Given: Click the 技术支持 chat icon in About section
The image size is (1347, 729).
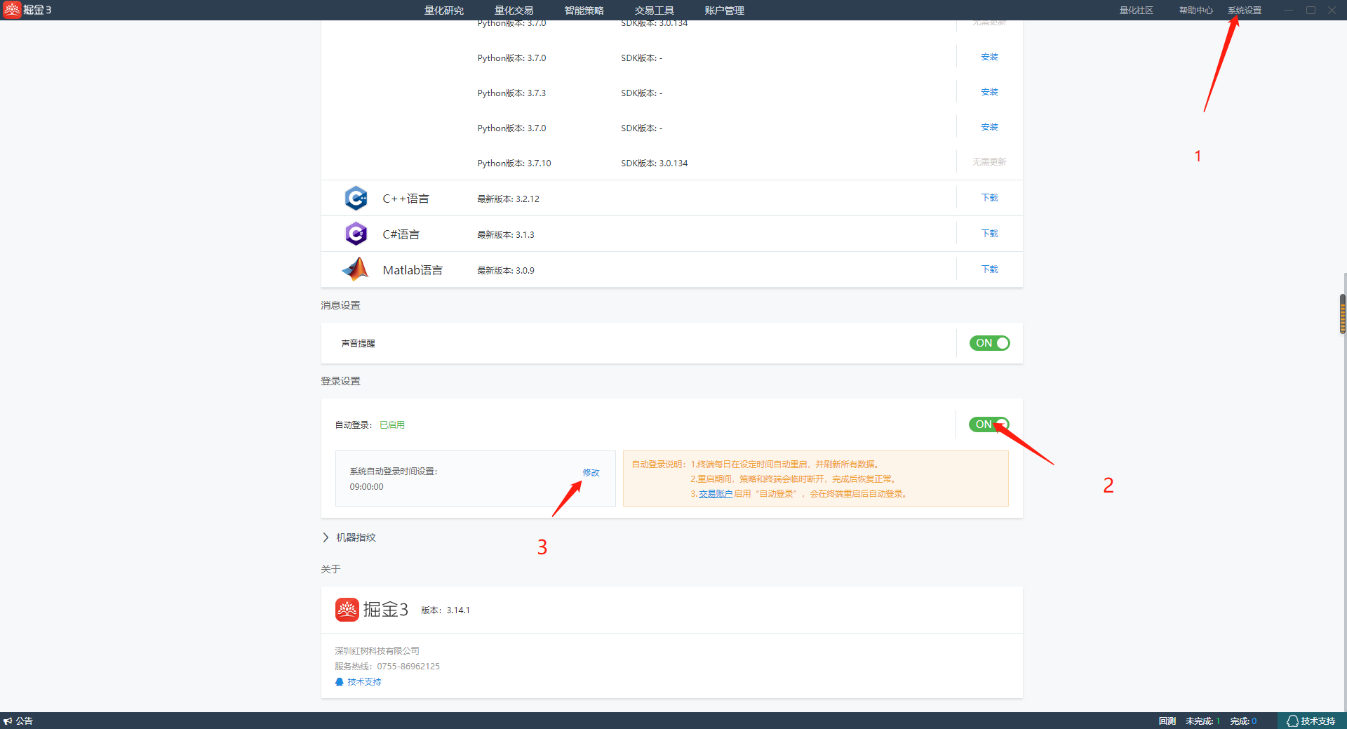Looking at the screenshot, I should click(x=340, y=682).
